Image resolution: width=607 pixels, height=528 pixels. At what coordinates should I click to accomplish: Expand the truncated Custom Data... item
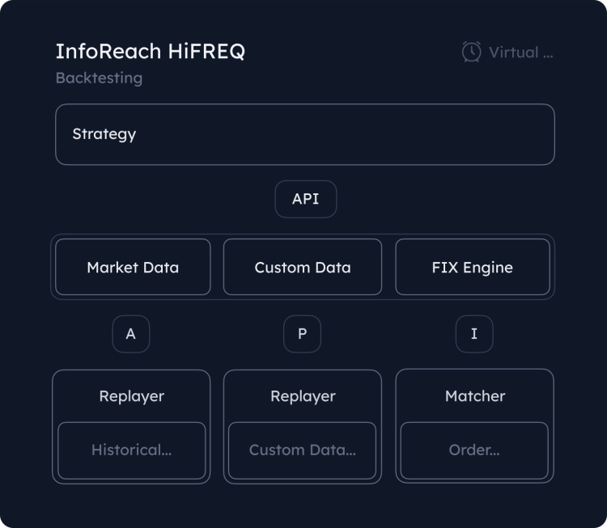pos(302,450)
